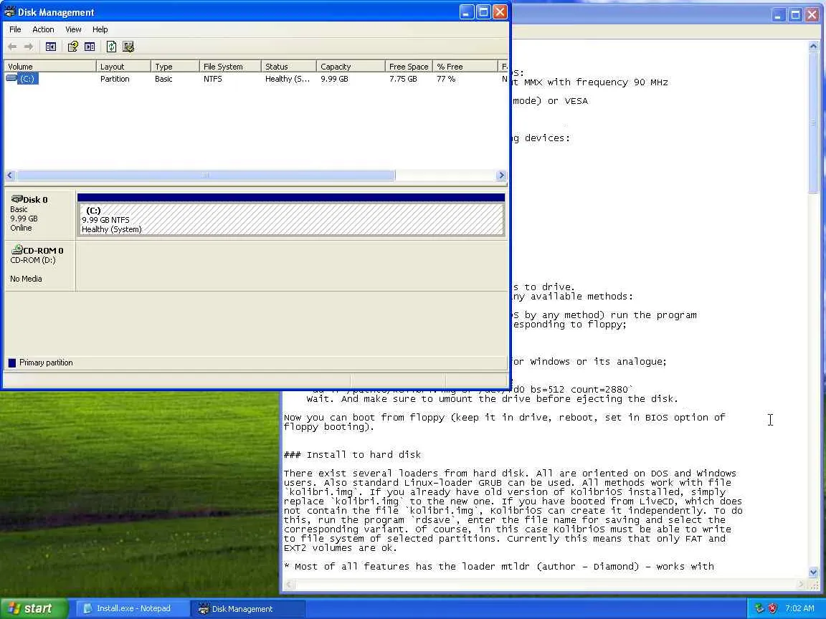Close the Notepad window
The width and height of the screenshot is (826, 619).
click(x=812, y=15)
